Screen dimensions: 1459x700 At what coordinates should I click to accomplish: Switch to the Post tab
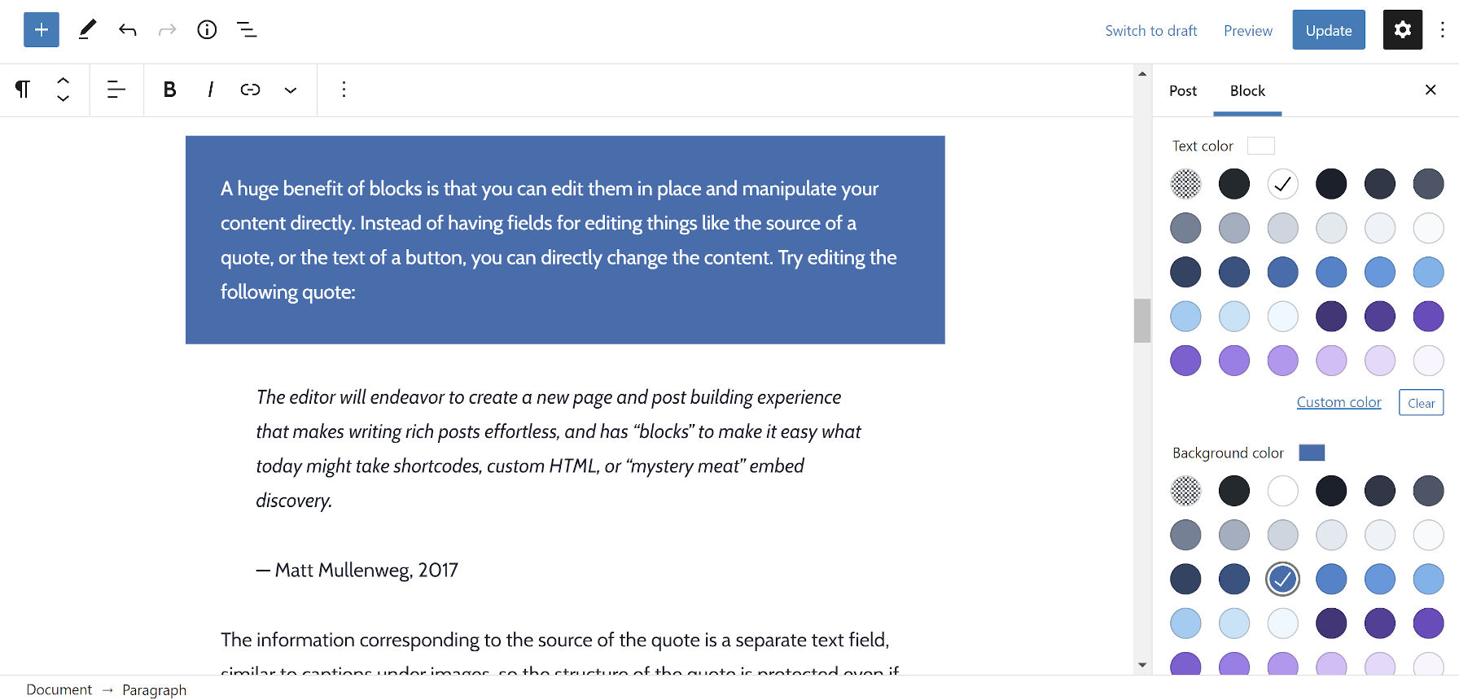(1182, 90)
